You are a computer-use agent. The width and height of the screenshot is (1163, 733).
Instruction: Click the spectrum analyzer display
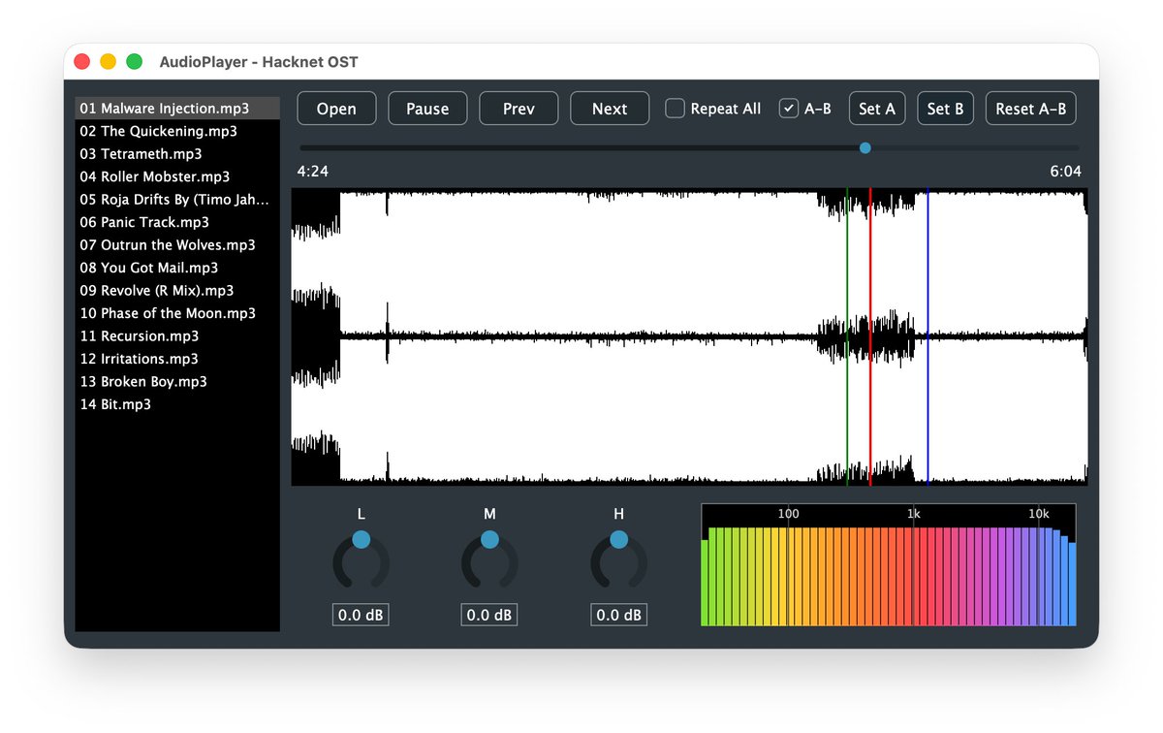pyautogui.click(x=888, y=564)
